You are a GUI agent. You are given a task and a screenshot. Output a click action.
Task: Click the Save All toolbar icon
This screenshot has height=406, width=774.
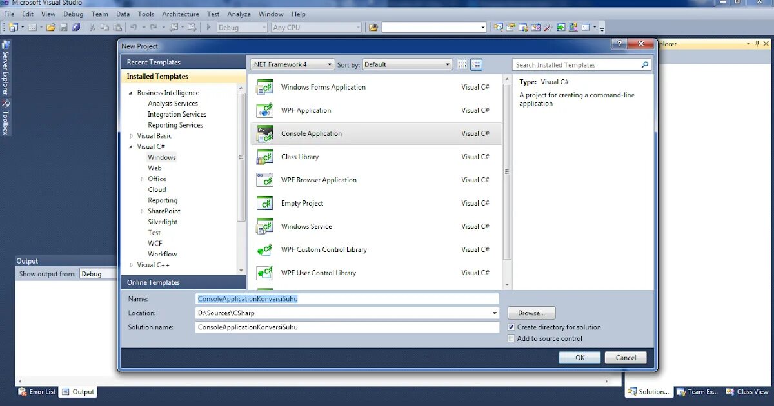76,27
